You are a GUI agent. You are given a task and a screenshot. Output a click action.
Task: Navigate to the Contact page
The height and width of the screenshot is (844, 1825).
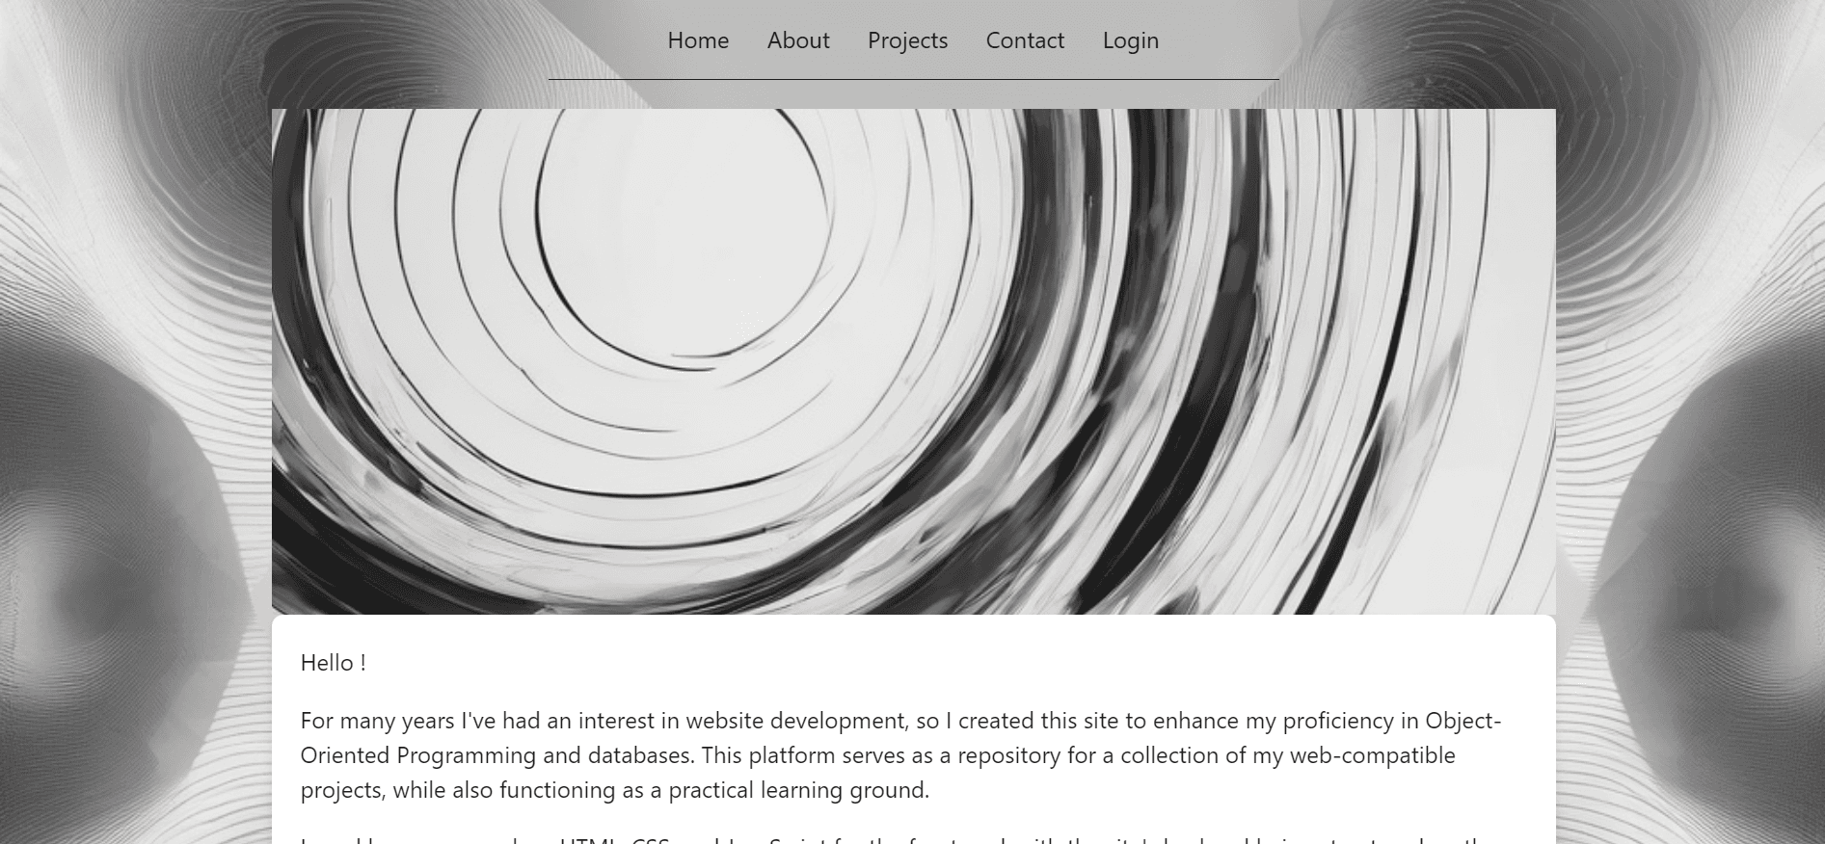click(x=1025, y=40)
